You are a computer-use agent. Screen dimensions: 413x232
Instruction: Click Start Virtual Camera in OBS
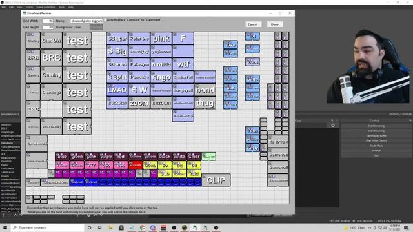376,141
